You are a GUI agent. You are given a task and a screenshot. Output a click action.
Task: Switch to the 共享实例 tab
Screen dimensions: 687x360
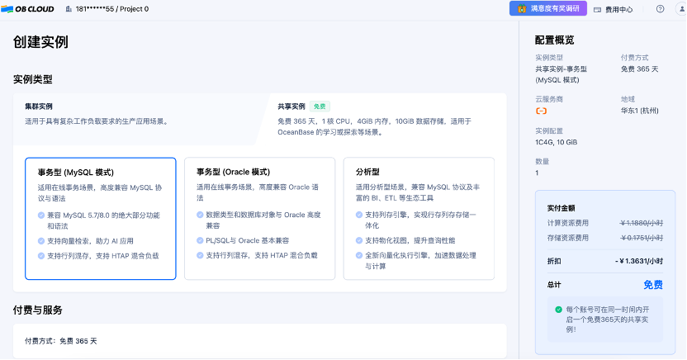click(383, 119)
